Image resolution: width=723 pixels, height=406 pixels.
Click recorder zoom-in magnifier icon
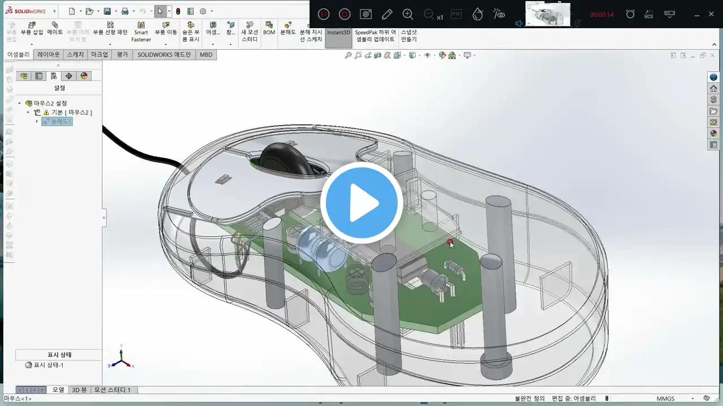(408, 14)
